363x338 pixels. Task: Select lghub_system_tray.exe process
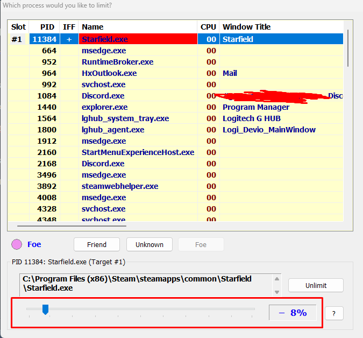(x=175, y=118)
